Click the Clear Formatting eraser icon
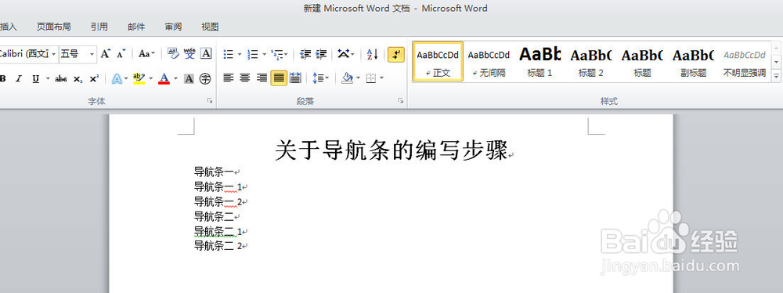The width and height of the screenshot is (783, 293). [x=173, y=53]
